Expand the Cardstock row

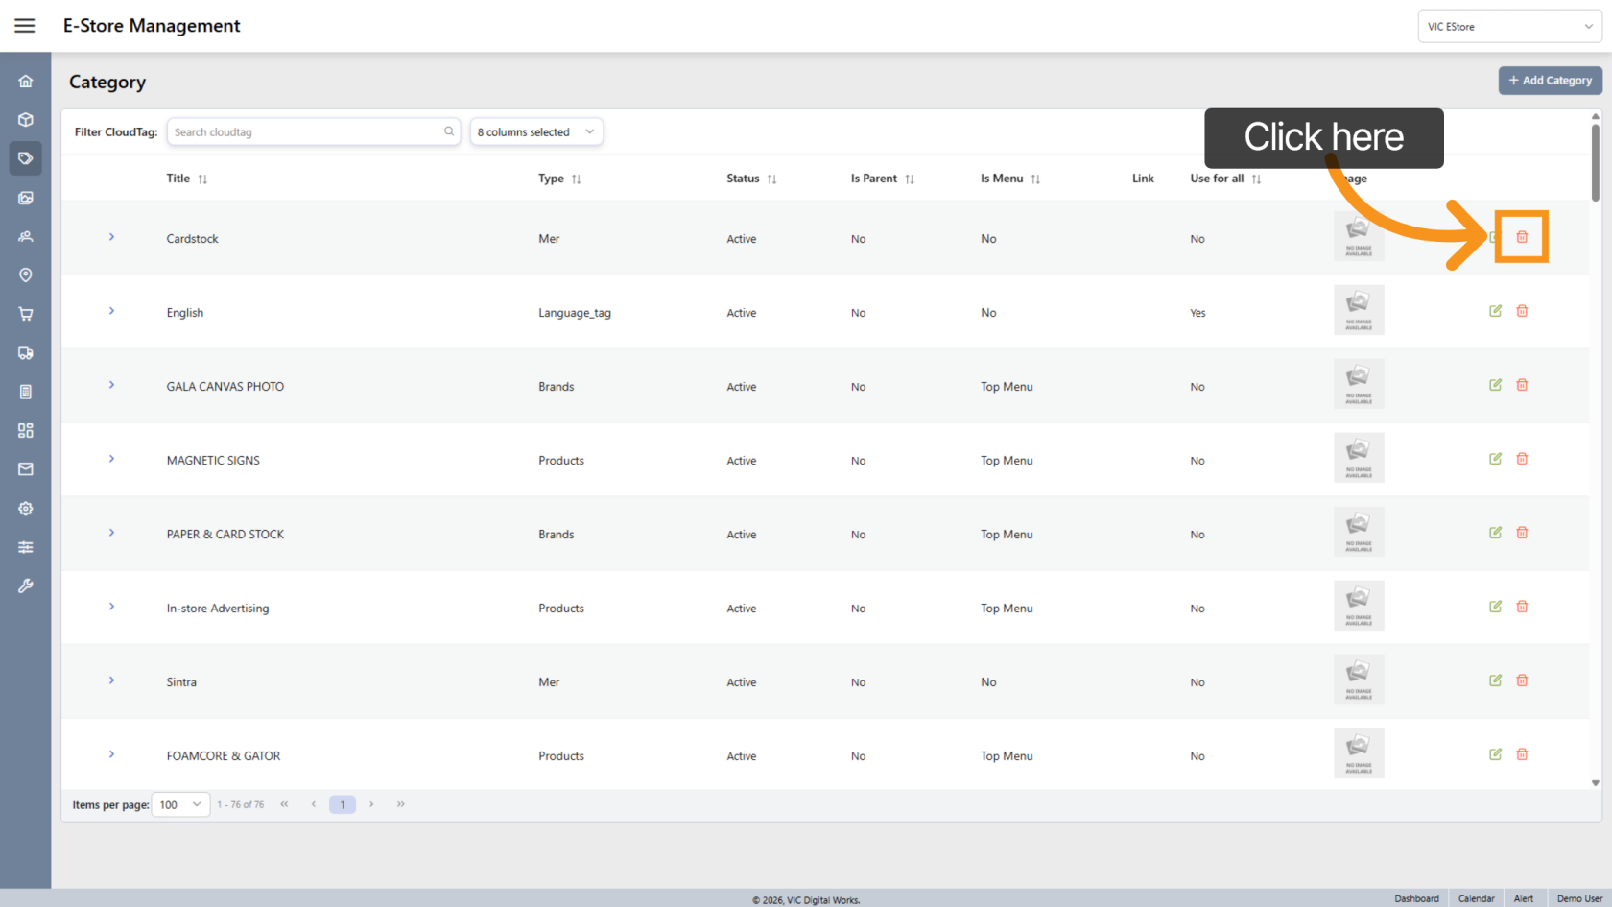coord(111,237)
